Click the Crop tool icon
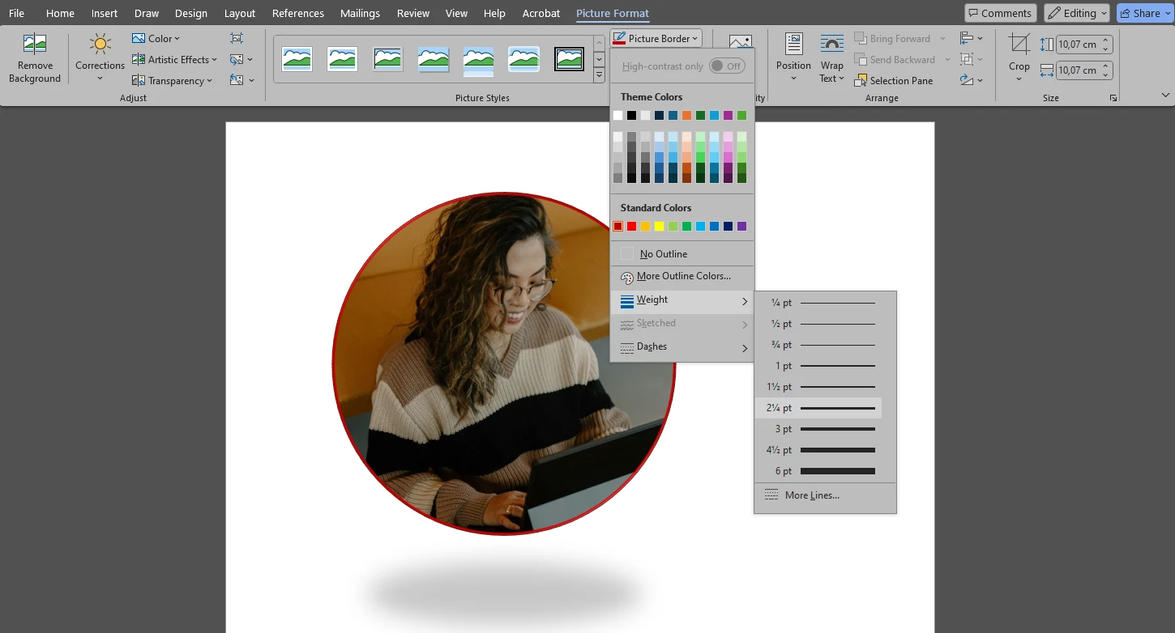The width and height of the screenshot is (1175, 633). (x=1019, y=44)
